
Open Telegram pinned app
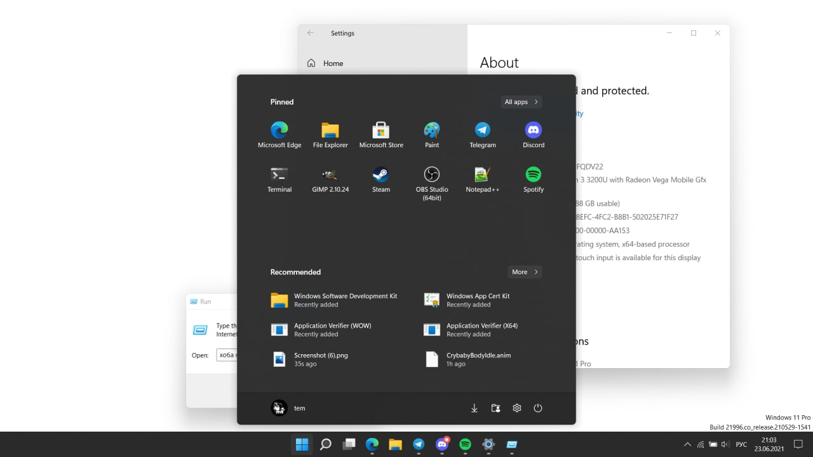(483, 135)
